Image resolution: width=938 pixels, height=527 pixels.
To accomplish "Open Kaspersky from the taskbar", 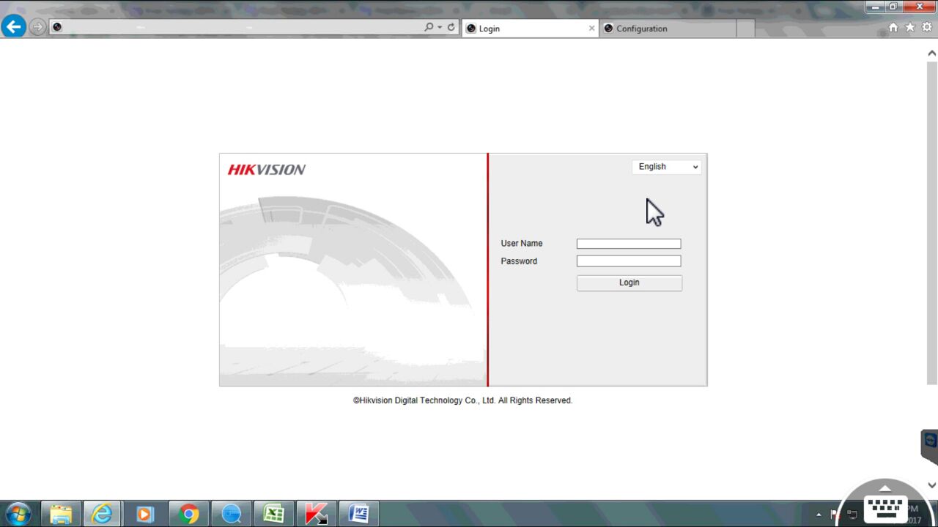I will pyautogui.click(x=316, y=514).
